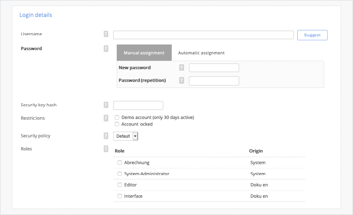The height and width of the screenshot is (215, 353).
Task: Click the help icon next to Username
Action: (106, 34)
